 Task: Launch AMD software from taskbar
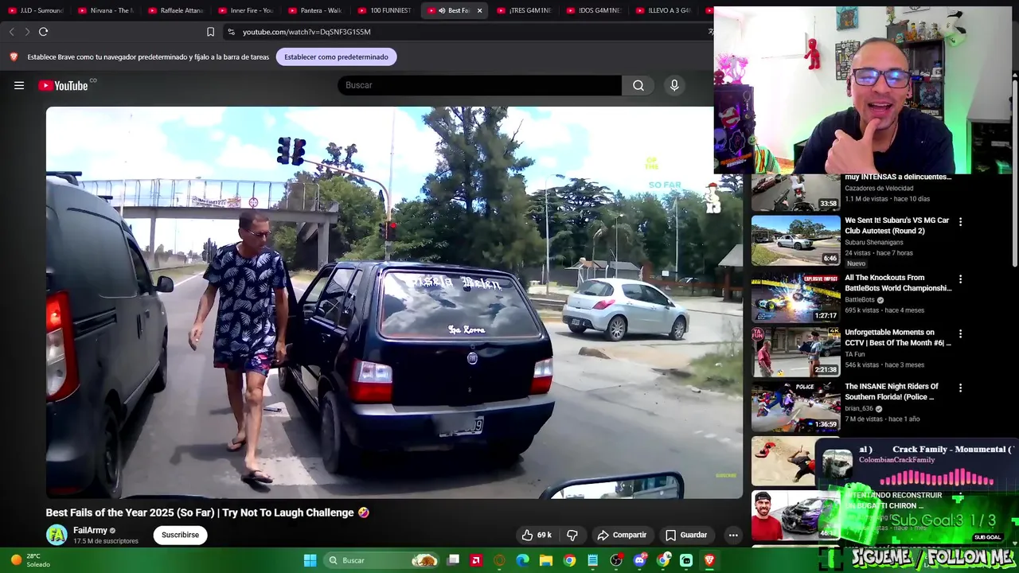point(476,560)
